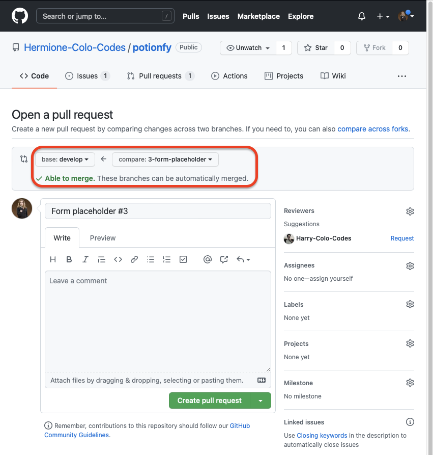Insert a task list
Viewport: 433px width, 455px height.
click(183, 259)
